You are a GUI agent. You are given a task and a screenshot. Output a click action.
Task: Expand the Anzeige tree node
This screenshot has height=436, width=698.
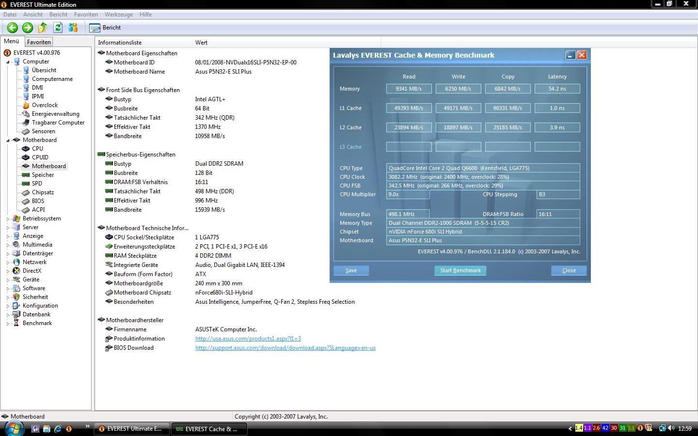[x=8, y=236]
